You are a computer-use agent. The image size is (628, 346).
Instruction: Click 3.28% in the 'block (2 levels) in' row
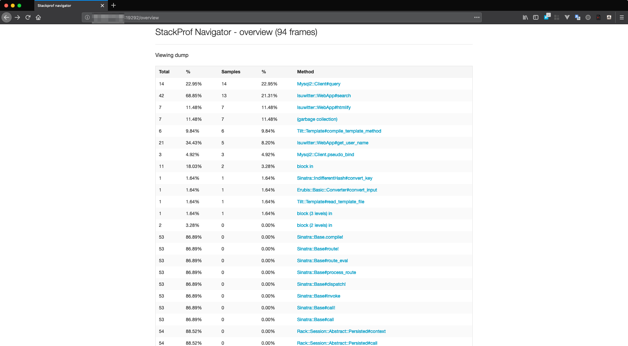(192, 225)
